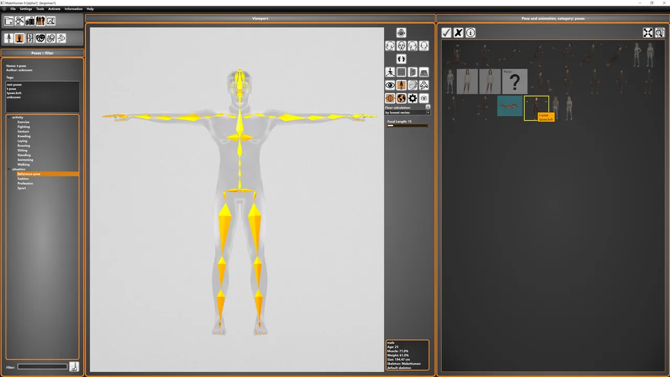The image size is (670, 377).
Task: Toggle perspective projection button
Action: click(x=390, y=98)
